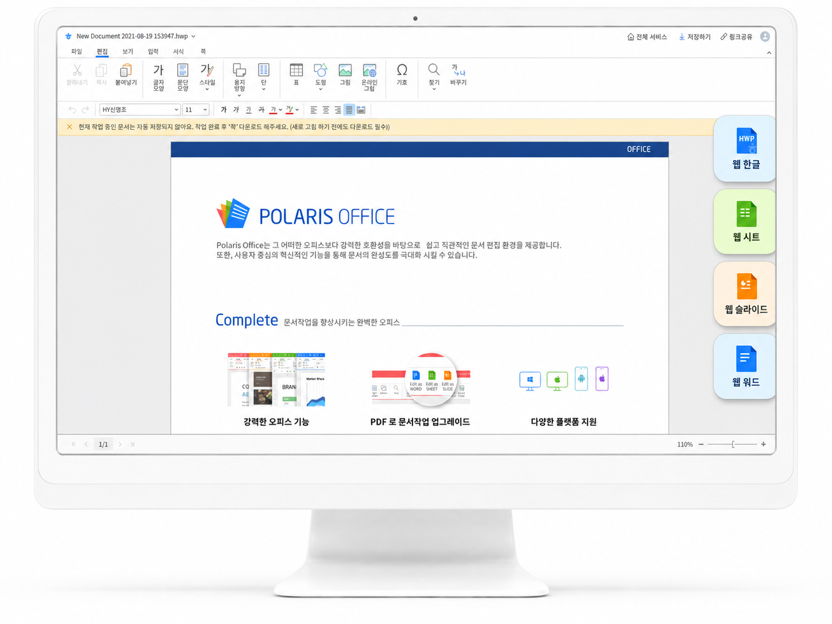Go to the next page
Viewport: 832px width, 624px height.
[120, 444]
